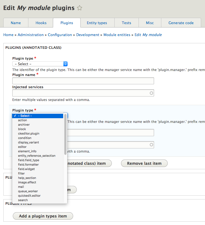
Task: Pick 'image.effect' plugin type option
Action: [27, 182]
